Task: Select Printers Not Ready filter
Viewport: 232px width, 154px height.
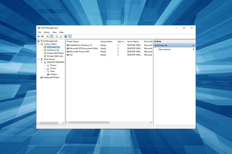Action: pos(56,53)
